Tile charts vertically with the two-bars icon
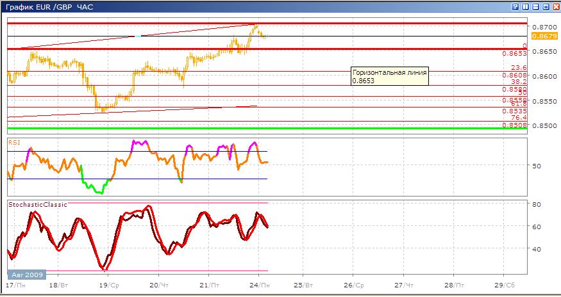This screenshot has height=297, width=561. (525, 7)
